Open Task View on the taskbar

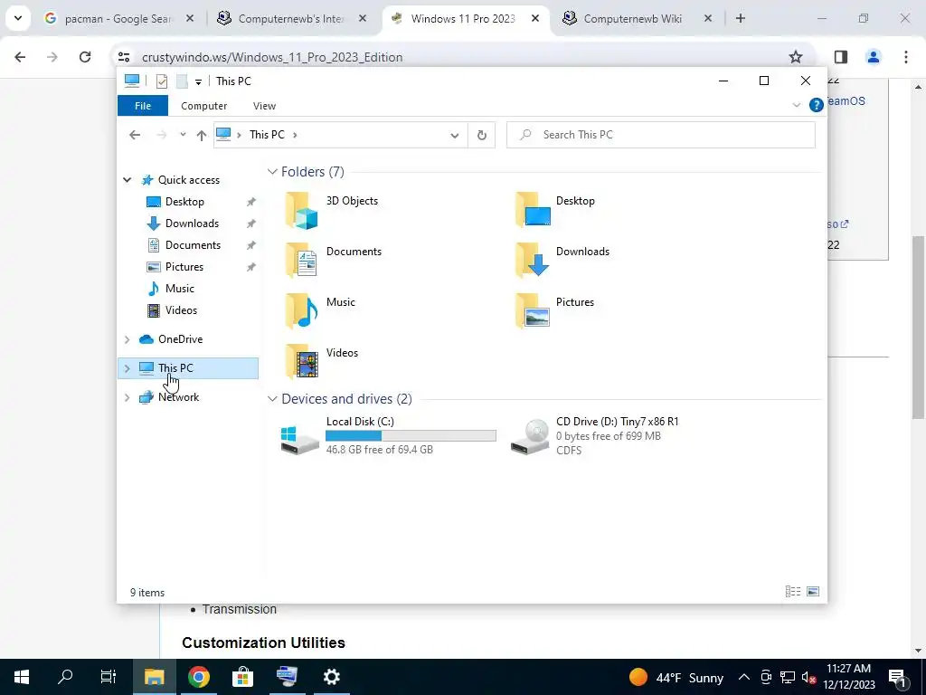point(109,677)
